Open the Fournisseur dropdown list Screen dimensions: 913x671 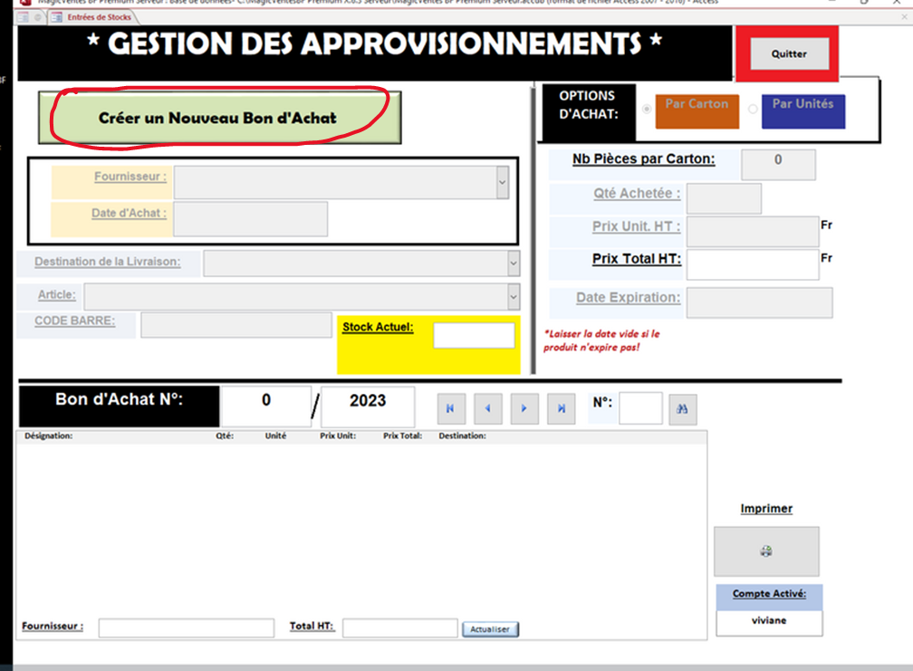pos(503,182)
